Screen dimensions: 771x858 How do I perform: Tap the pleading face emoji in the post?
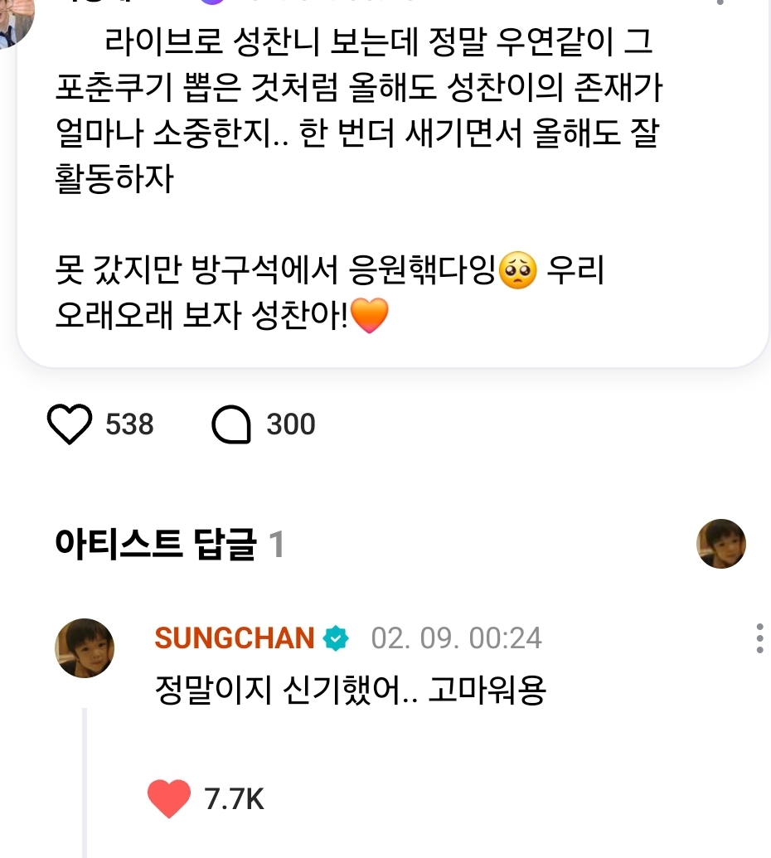coord(518,271)
